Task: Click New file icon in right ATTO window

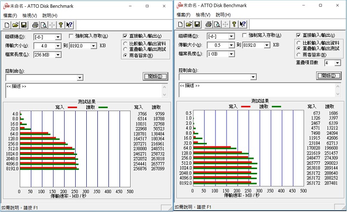Action: tap(181, 24)
